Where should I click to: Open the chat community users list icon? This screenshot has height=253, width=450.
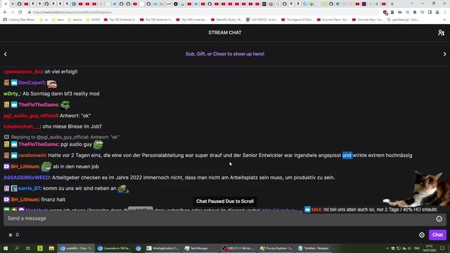[441, 33]
